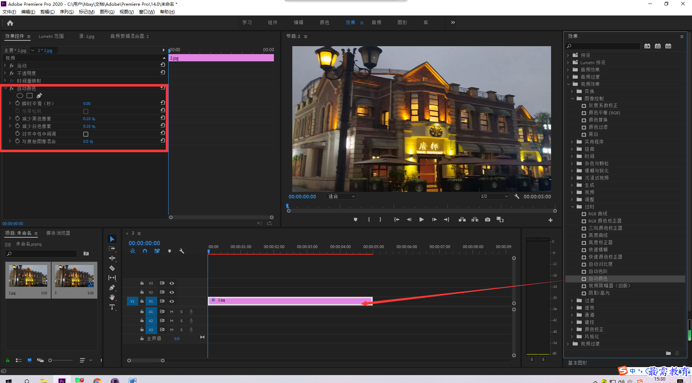Collapse 自动颜色 effect
The width and height of the screenshot is (692, 383).
[x=5, y=88]
